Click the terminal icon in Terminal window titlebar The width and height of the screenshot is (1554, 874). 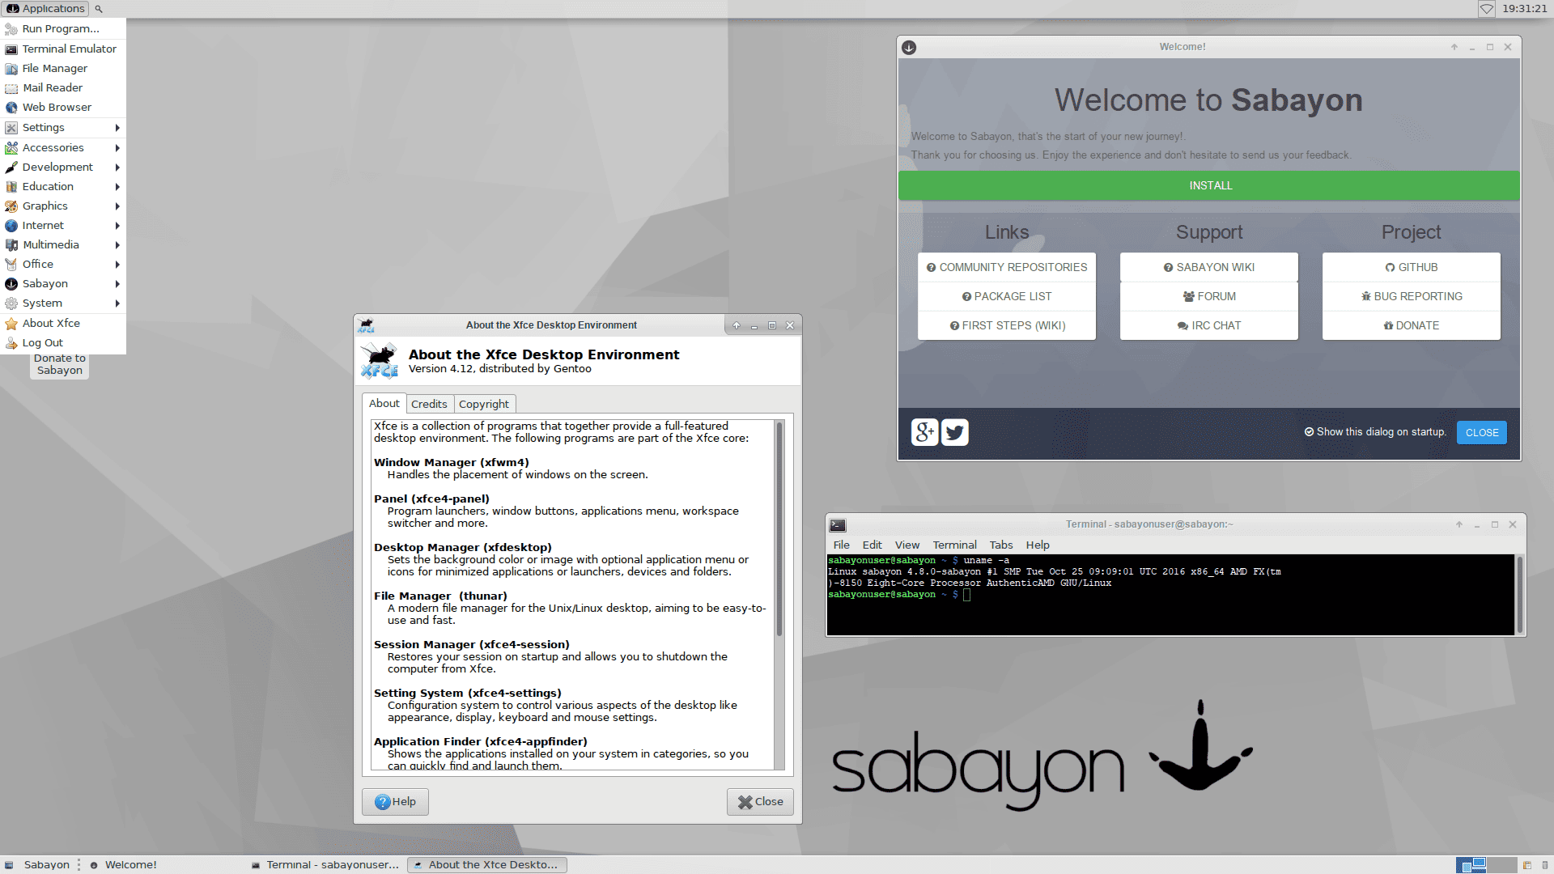point(838,524)
